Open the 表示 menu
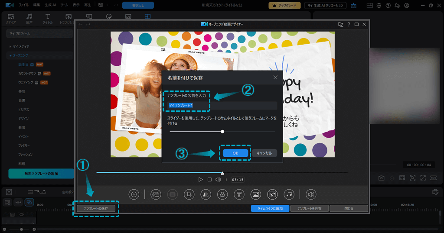 point(76,5)
